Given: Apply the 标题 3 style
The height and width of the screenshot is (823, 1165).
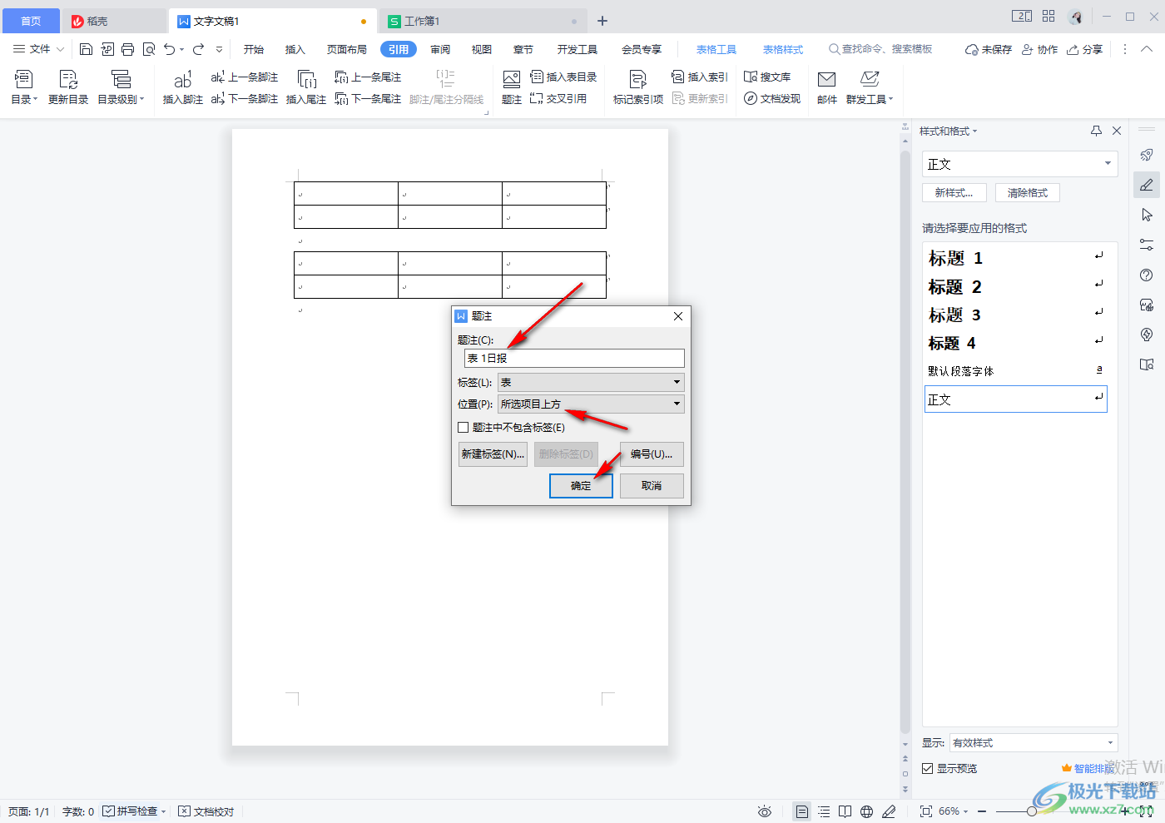Looking at the screenshot, I should (x=1015, y=315).
